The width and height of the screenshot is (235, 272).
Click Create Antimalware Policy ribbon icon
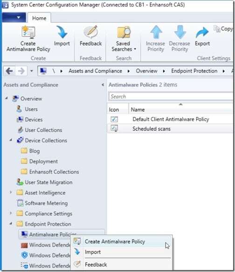click(28, 32)
